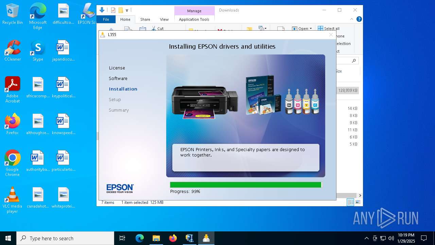Open the Recycle Bin desktop icon

point(13,14)
